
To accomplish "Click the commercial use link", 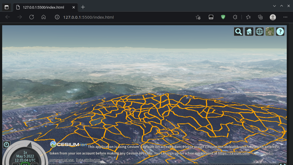I will click(x=62, y=160).
